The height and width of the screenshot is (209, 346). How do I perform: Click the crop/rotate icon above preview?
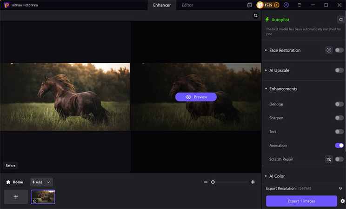pyautogui.click(x=255, y=15)
